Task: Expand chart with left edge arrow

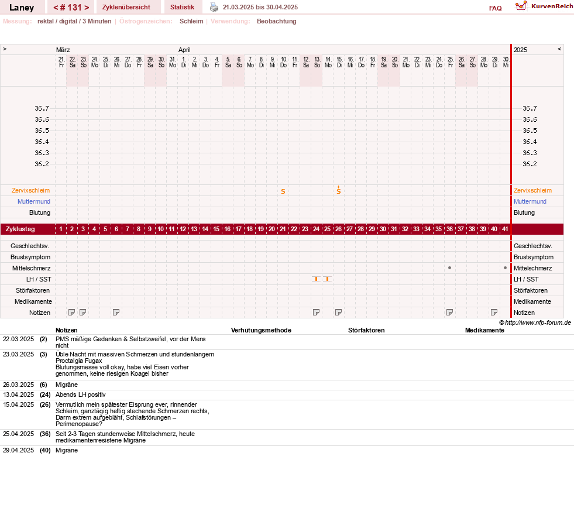Action: [5, 49]
